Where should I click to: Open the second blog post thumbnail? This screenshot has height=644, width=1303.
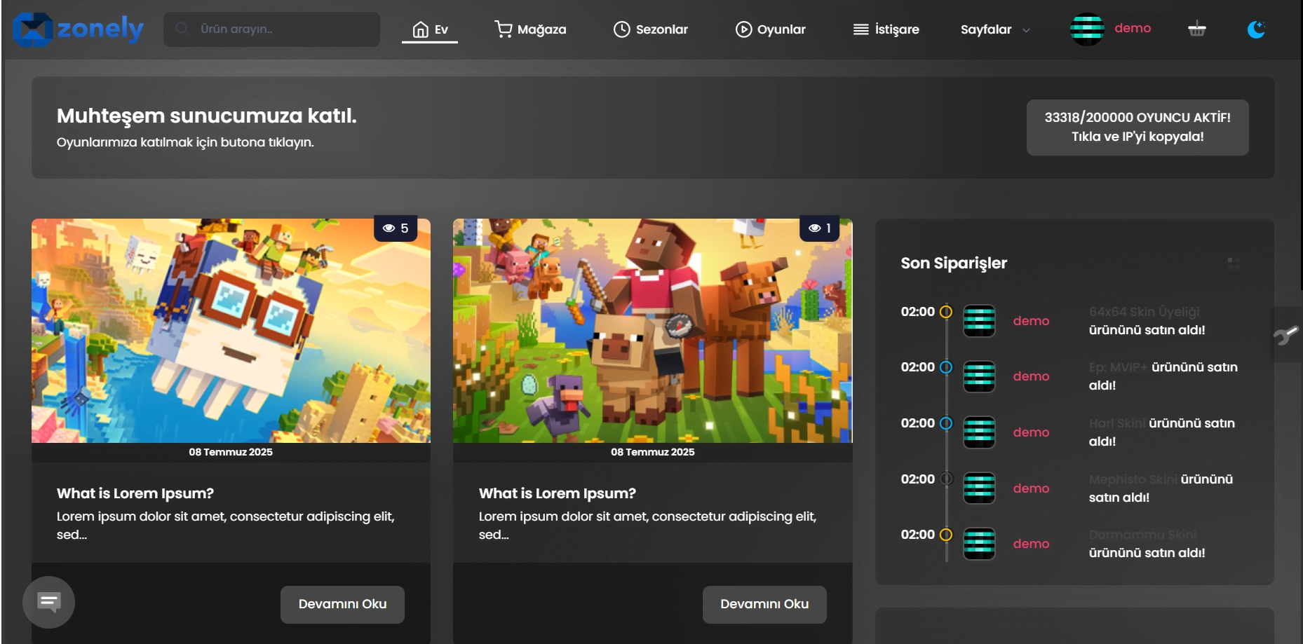click(652, 331)
